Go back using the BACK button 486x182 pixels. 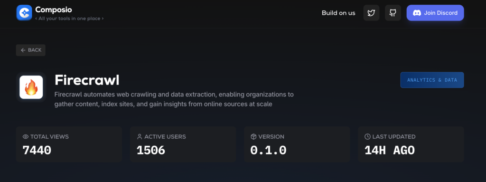click(31, 50)
